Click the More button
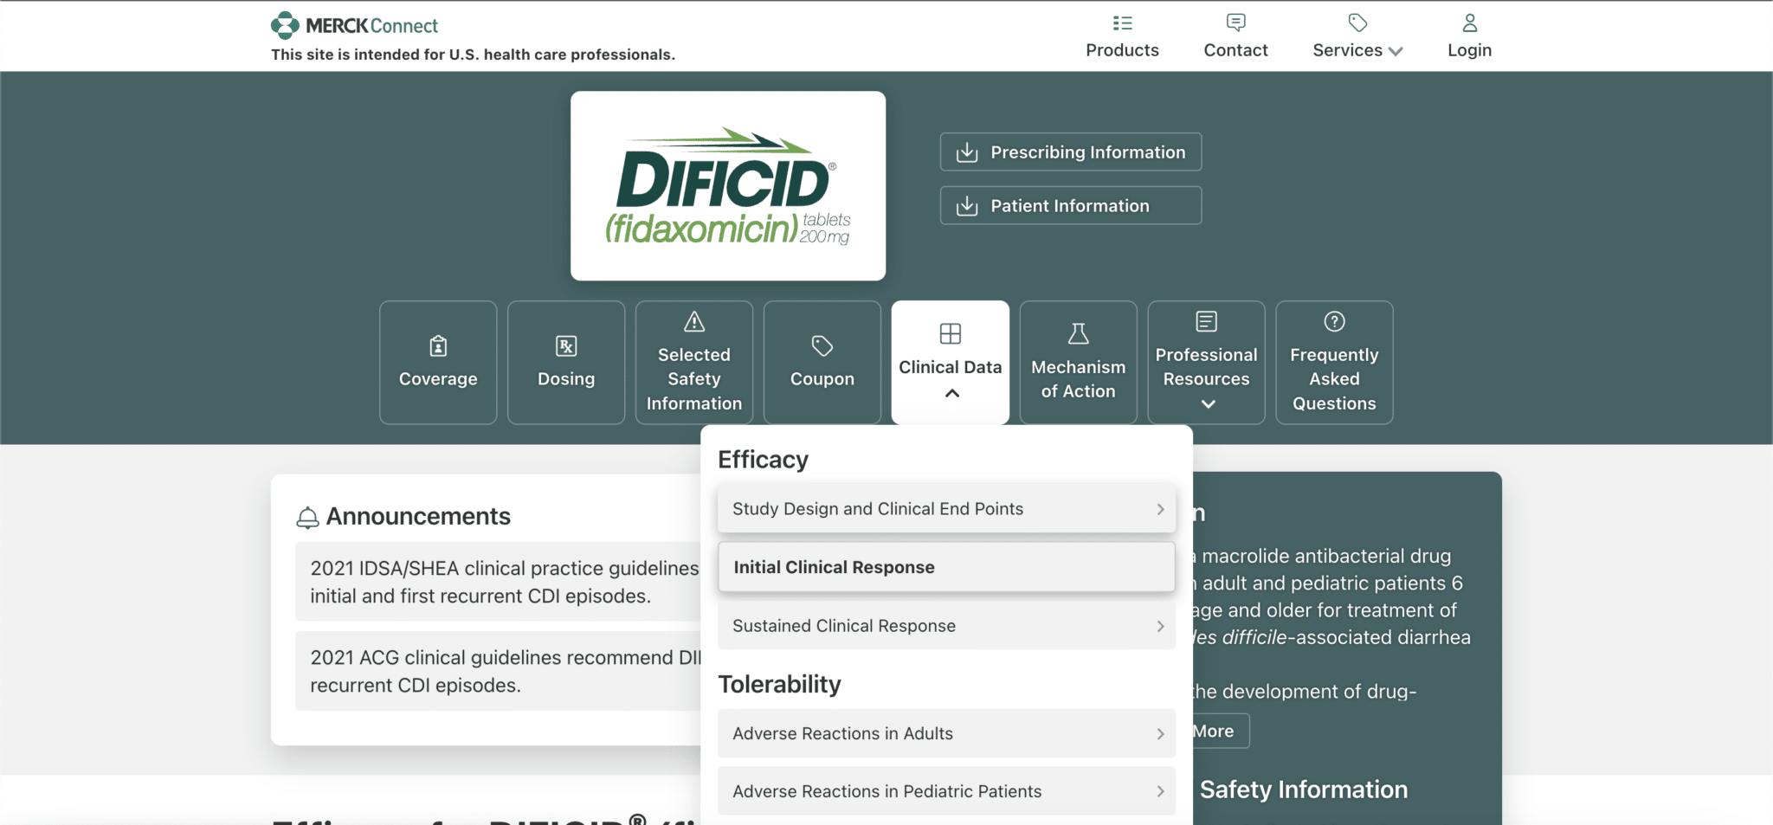 [1212, 730]
